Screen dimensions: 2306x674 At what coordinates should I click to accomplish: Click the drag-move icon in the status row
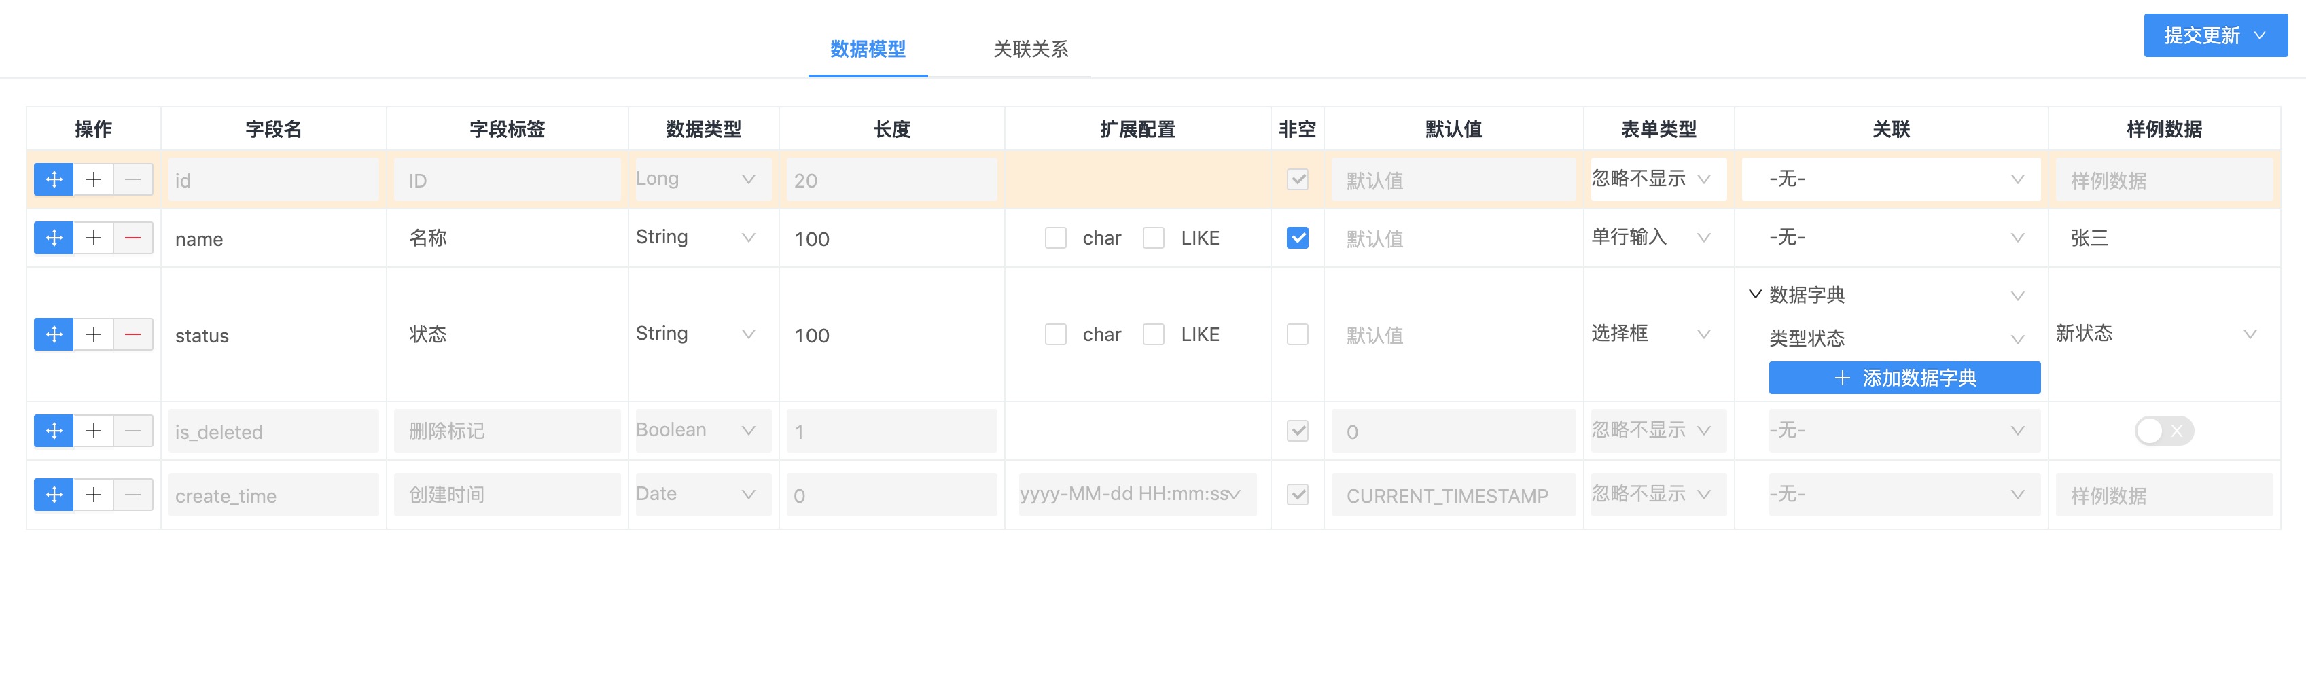54,335
